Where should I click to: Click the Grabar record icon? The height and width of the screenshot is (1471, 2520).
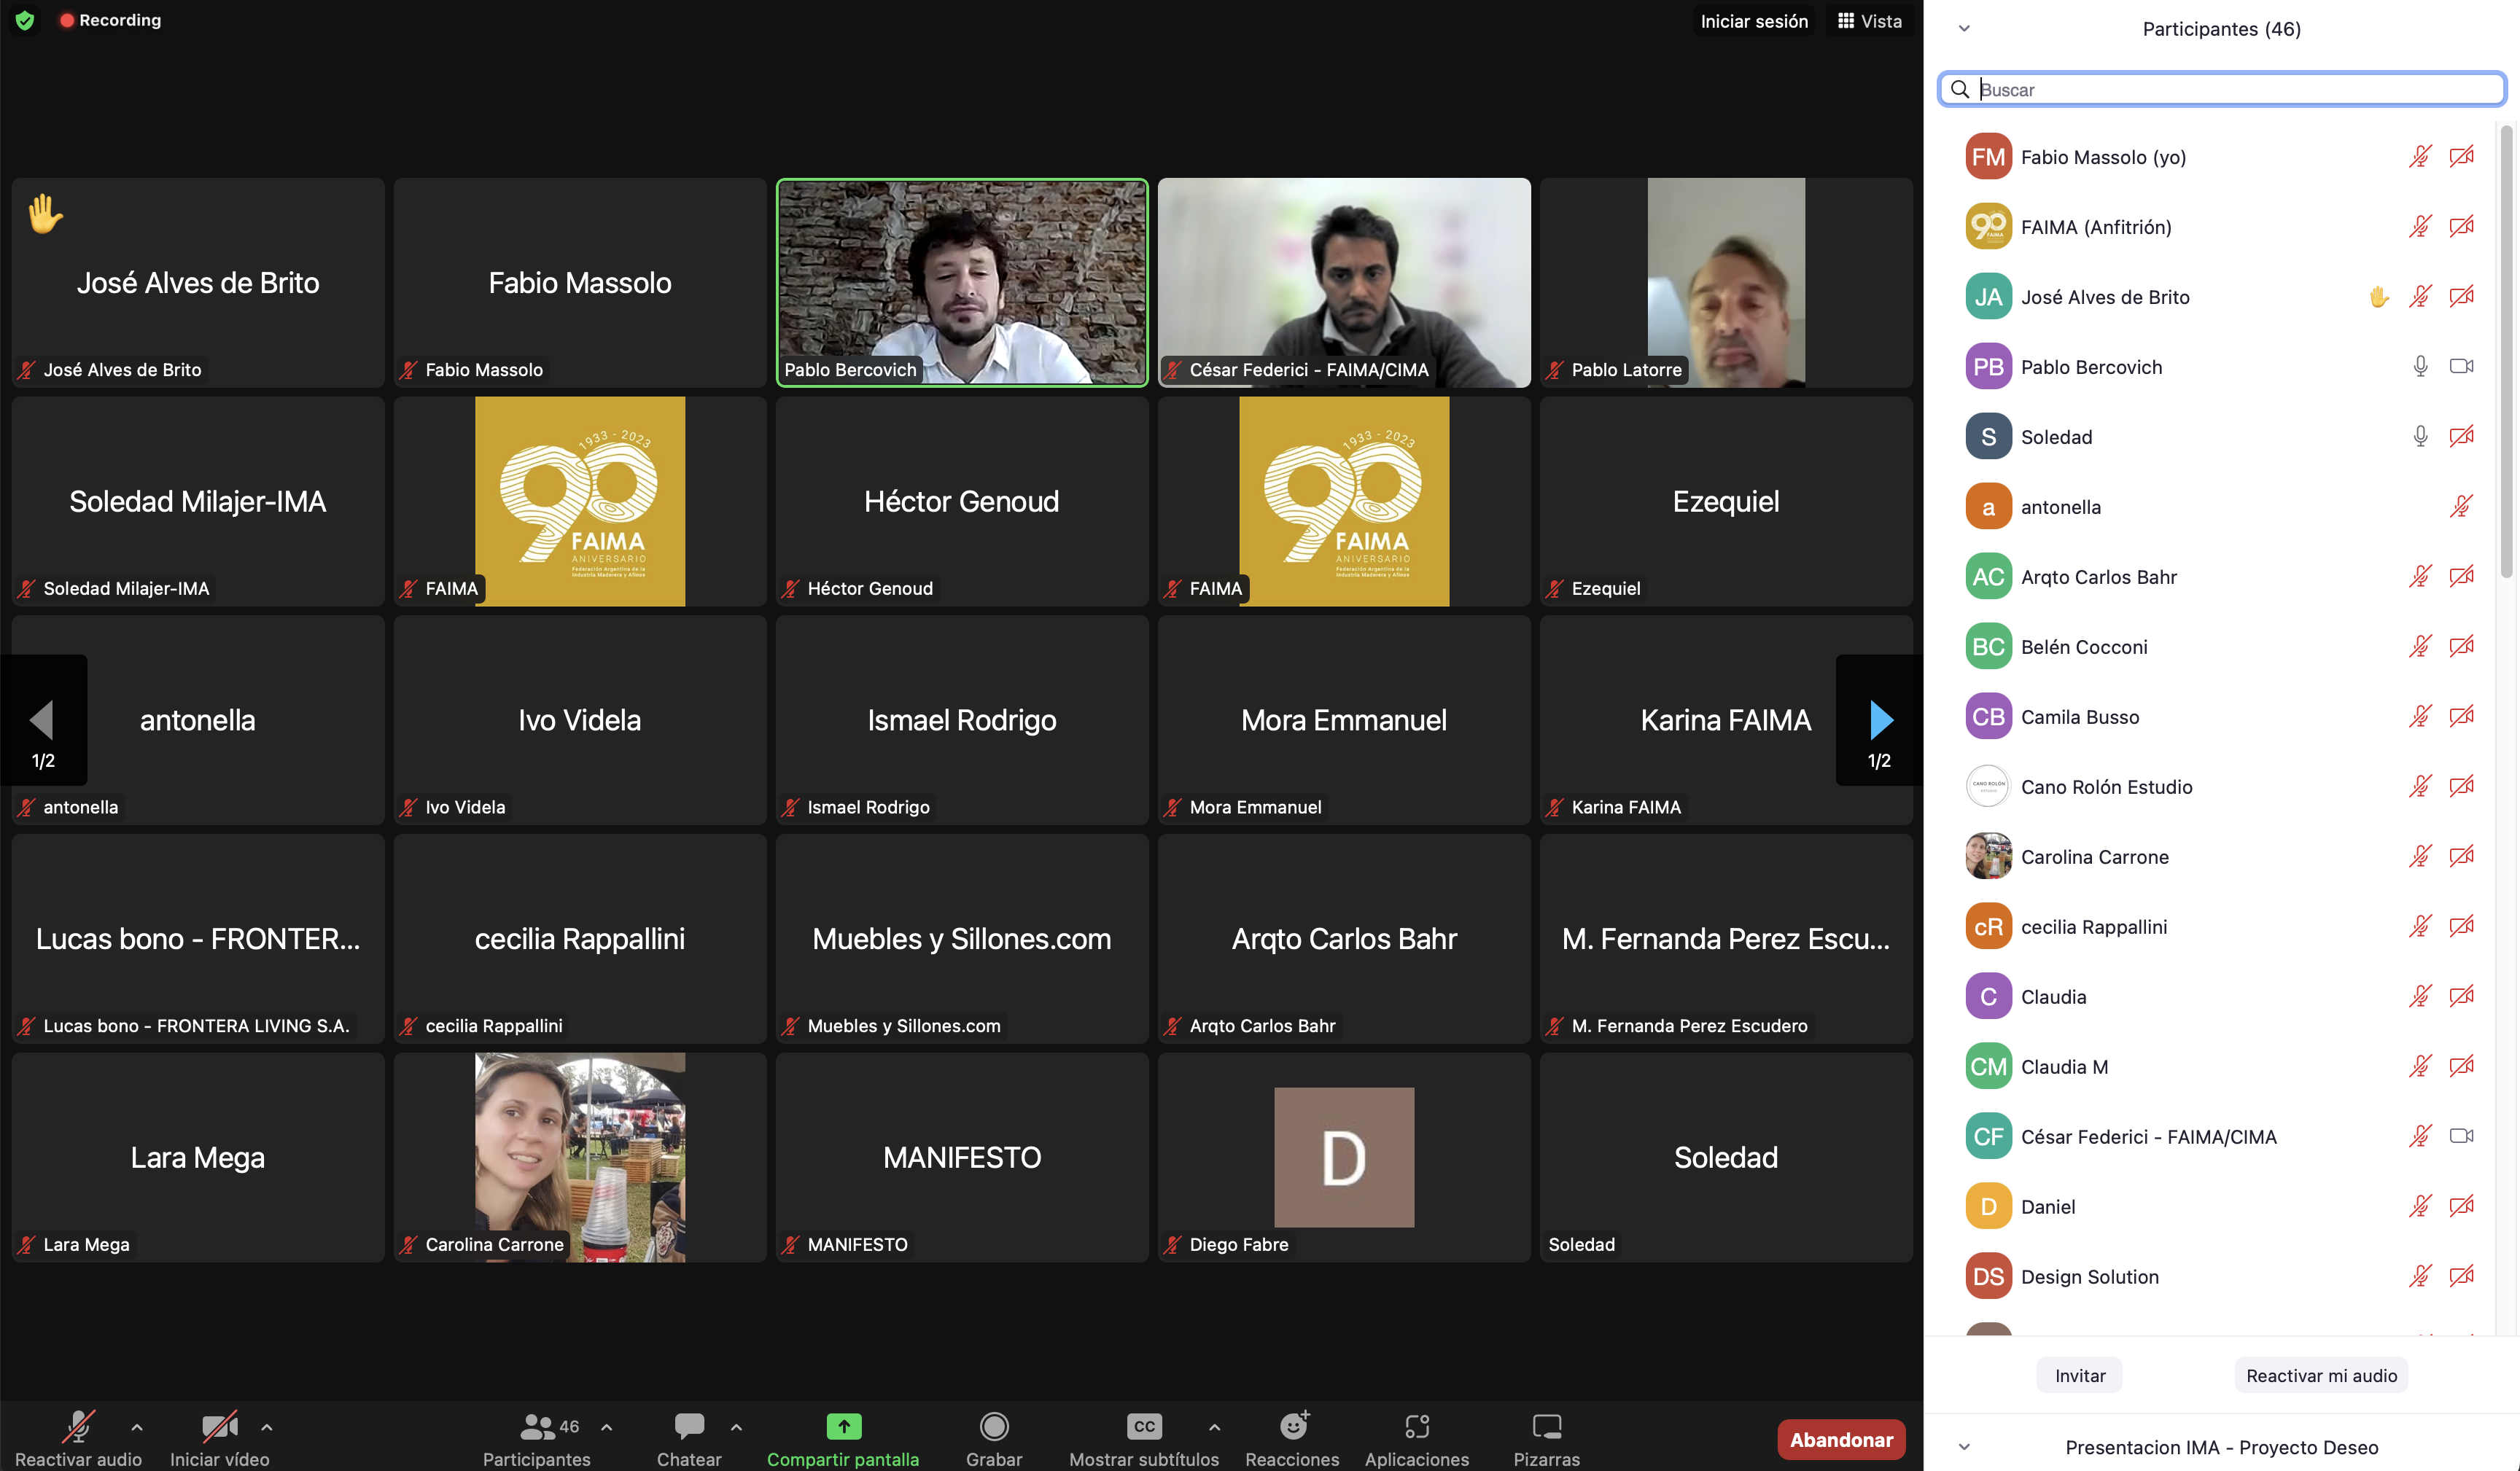[x=993, y=1426]
